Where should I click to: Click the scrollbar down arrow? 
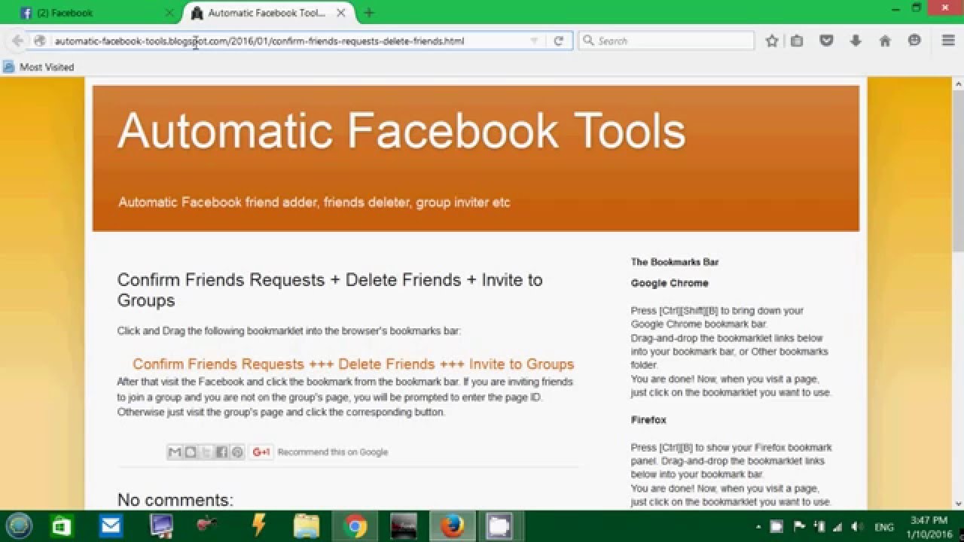(x=958, y=504)
